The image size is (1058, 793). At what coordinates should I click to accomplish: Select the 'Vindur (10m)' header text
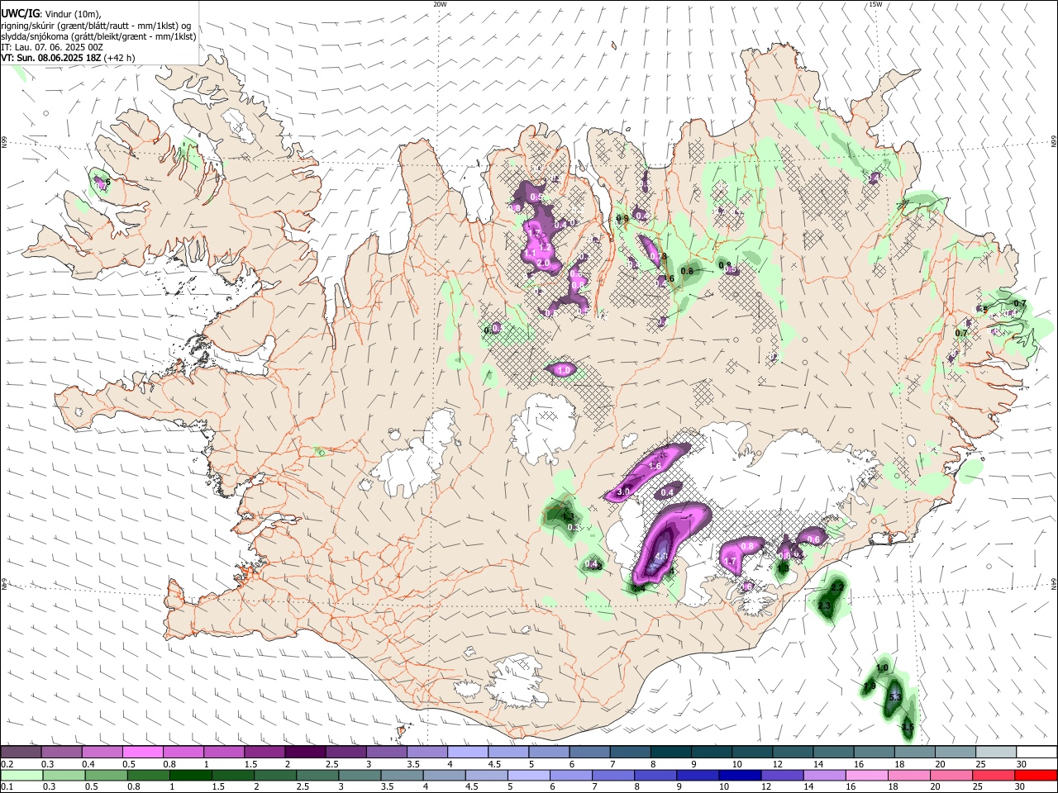[72, 13]
